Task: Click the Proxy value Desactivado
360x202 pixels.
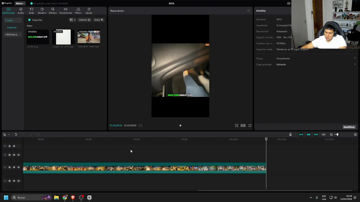Action: [x=283, y=58]
